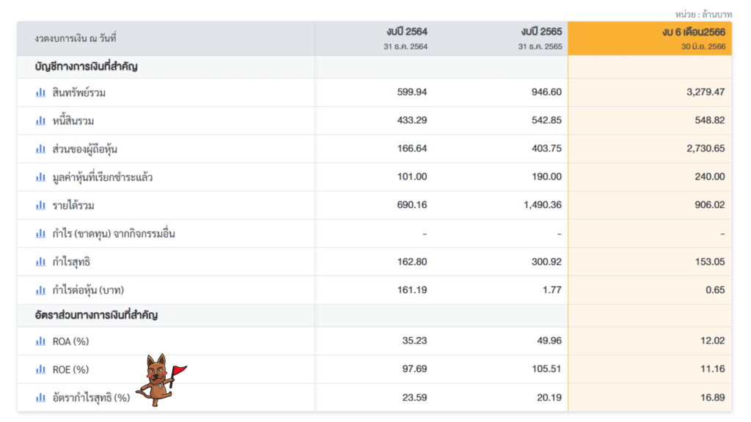The width and height of the screenshot is (751, 422).
Task: Open the chart icon for หนี้สินรวม
Action: point(40,121)
